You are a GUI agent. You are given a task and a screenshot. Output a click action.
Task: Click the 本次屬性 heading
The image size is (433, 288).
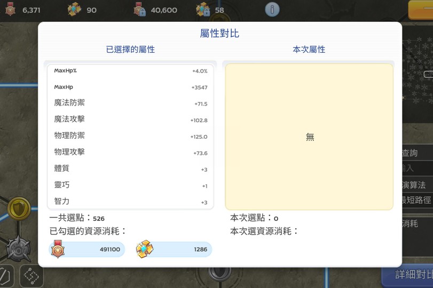309,50
